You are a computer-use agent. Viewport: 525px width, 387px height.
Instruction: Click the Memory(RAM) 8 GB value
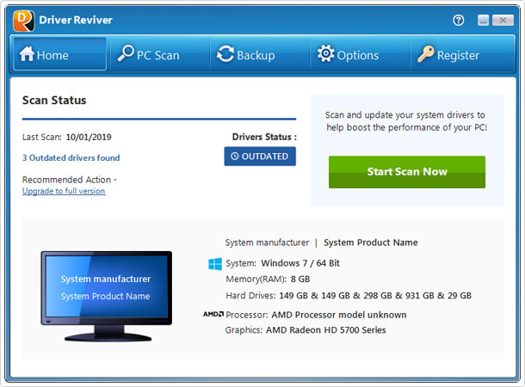click(300, 279)
